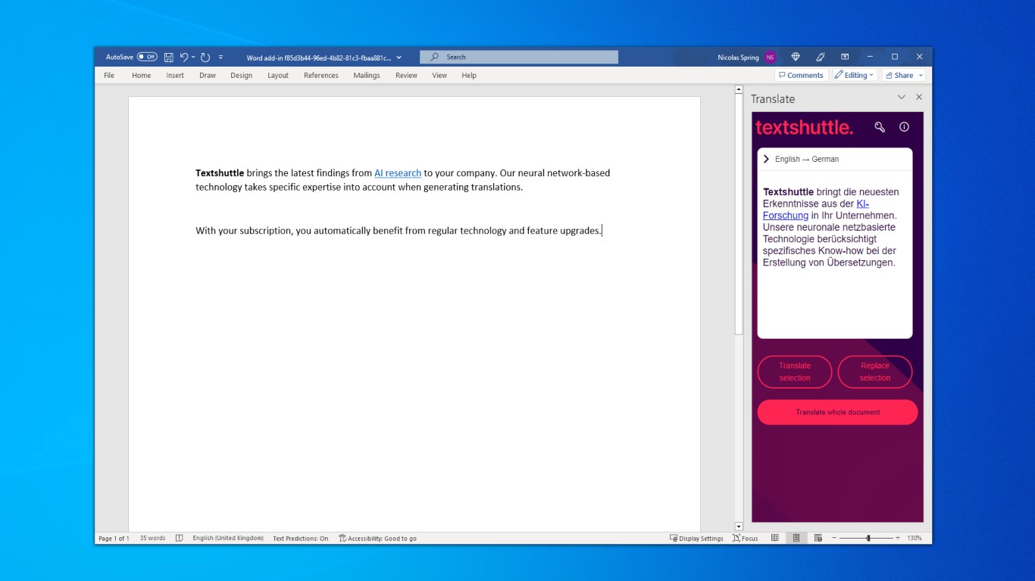
Task: Click the textshuttle logo
Action: coord(804,127)
